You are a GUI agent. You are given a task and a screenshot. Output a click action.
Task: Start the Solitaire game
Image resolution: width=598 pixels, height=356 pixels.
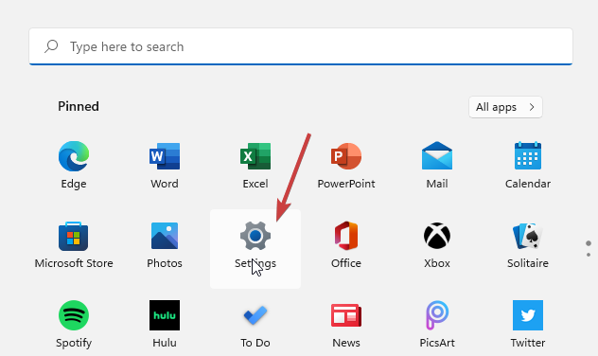[x=528, y=236]
